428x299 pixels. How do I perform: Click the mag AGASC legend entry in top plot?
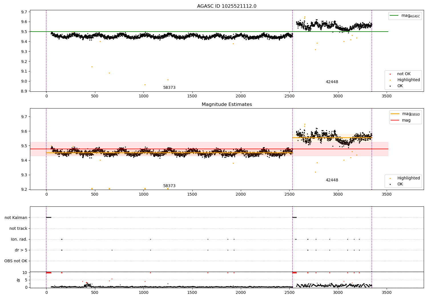[405, 16]
